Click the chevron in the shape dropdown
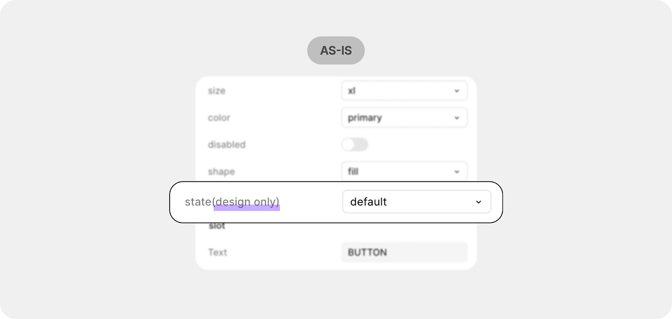672x319 pixels. click(x=457, y=172)
